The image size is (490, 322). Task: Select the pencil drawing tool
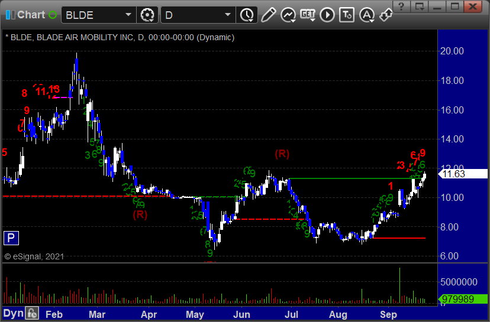268,15
